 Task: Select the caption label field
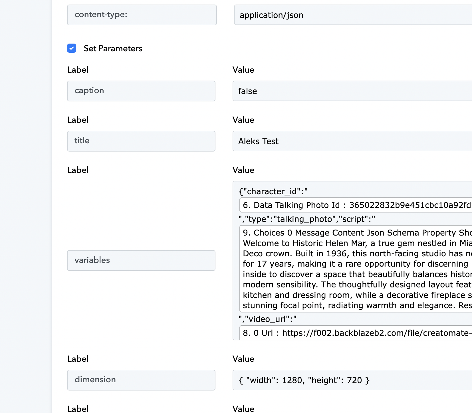(141, 91)
